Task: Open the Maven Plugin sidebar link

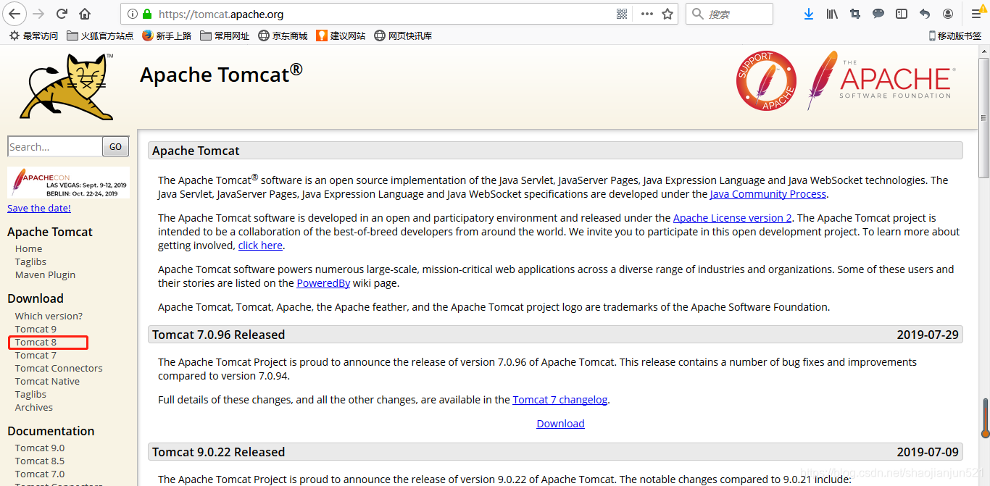Action: click(45, 275)
